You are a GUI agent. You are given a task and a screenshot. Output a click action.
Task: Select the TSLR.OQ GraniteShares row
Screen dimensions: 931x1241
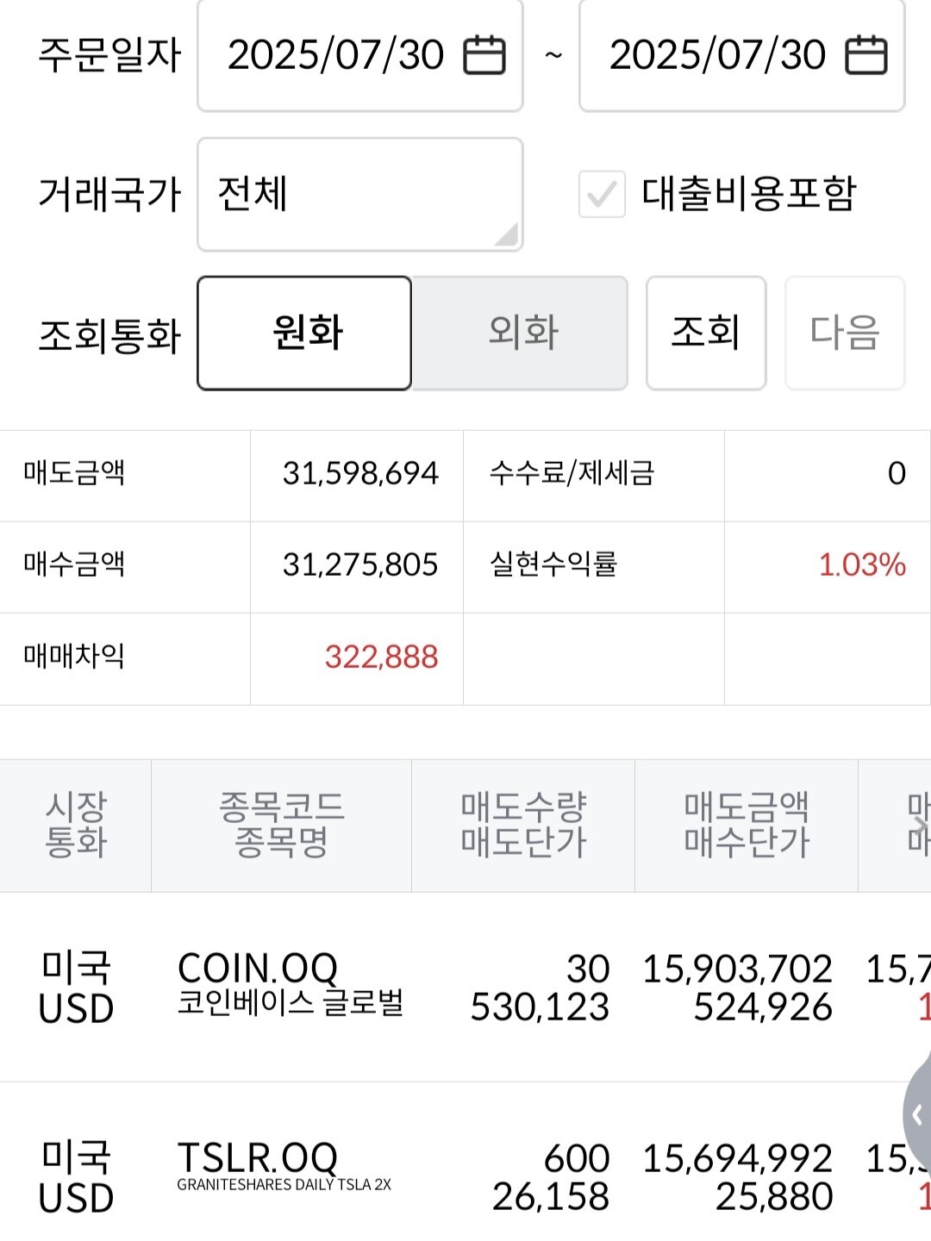click(x=284, y=1176)
